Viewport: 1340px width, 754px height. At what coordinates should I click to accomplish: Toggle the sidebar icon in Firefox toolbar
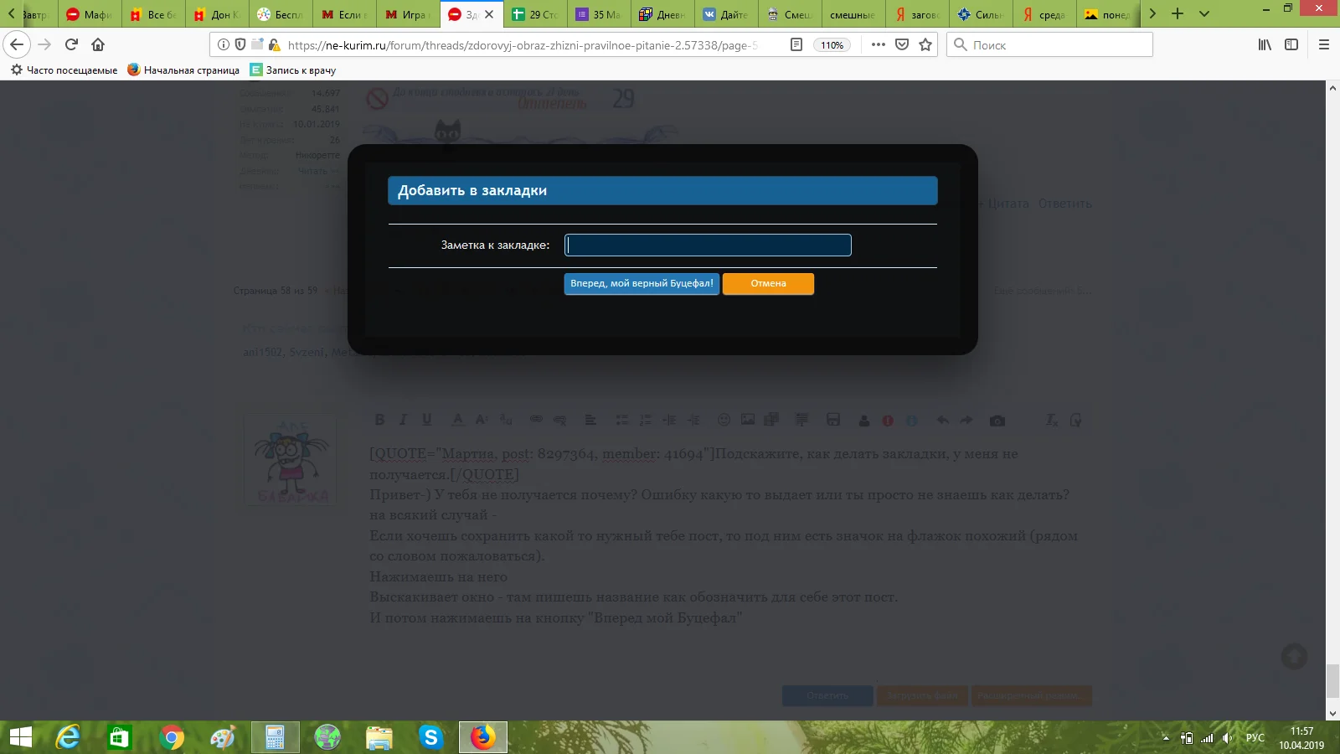click(1291, 44)
